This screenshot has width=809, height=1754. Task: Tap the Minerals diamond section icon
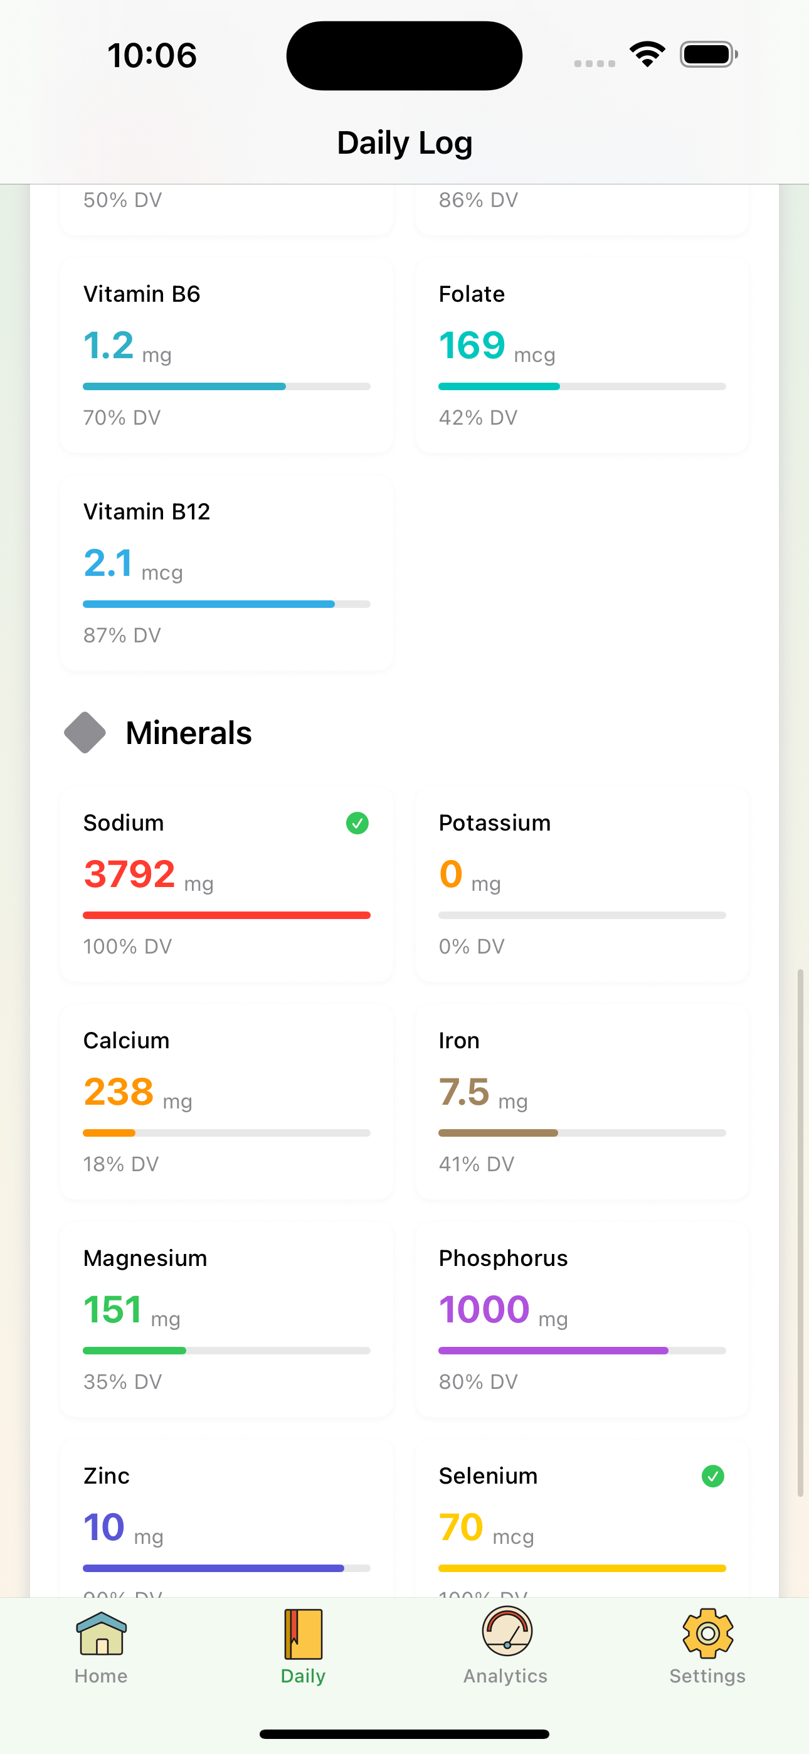85,733
